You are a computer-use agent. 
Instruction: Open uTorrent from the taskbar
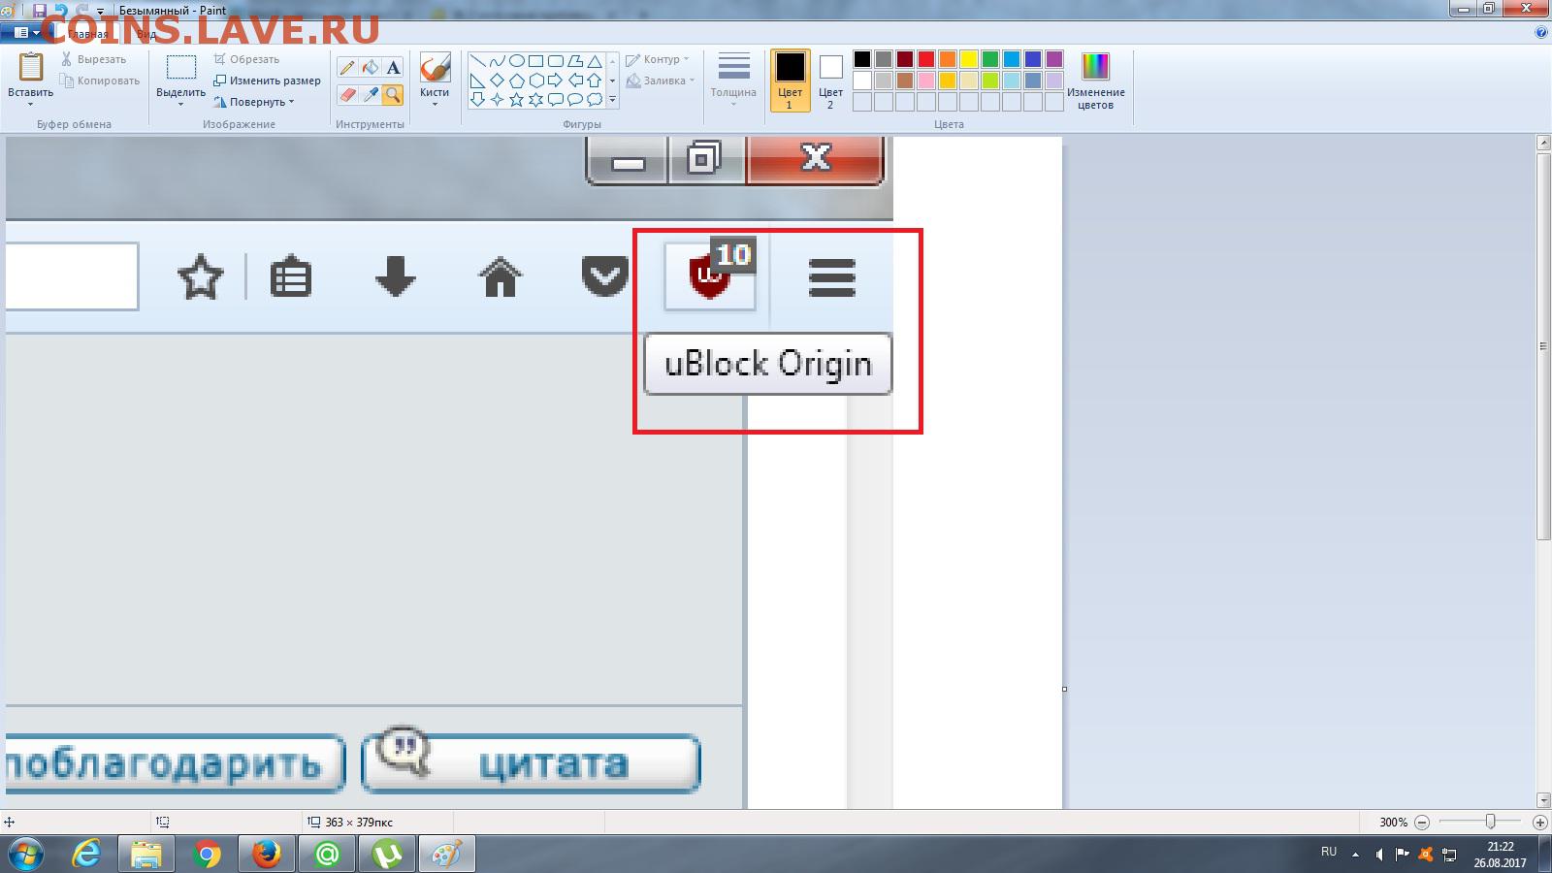pyautogui.click(x=387, y=855)
